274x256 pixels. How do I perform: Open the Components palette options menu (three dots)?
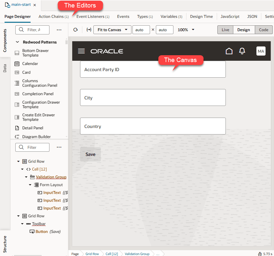pyautogui.click(x=59, y=30)
